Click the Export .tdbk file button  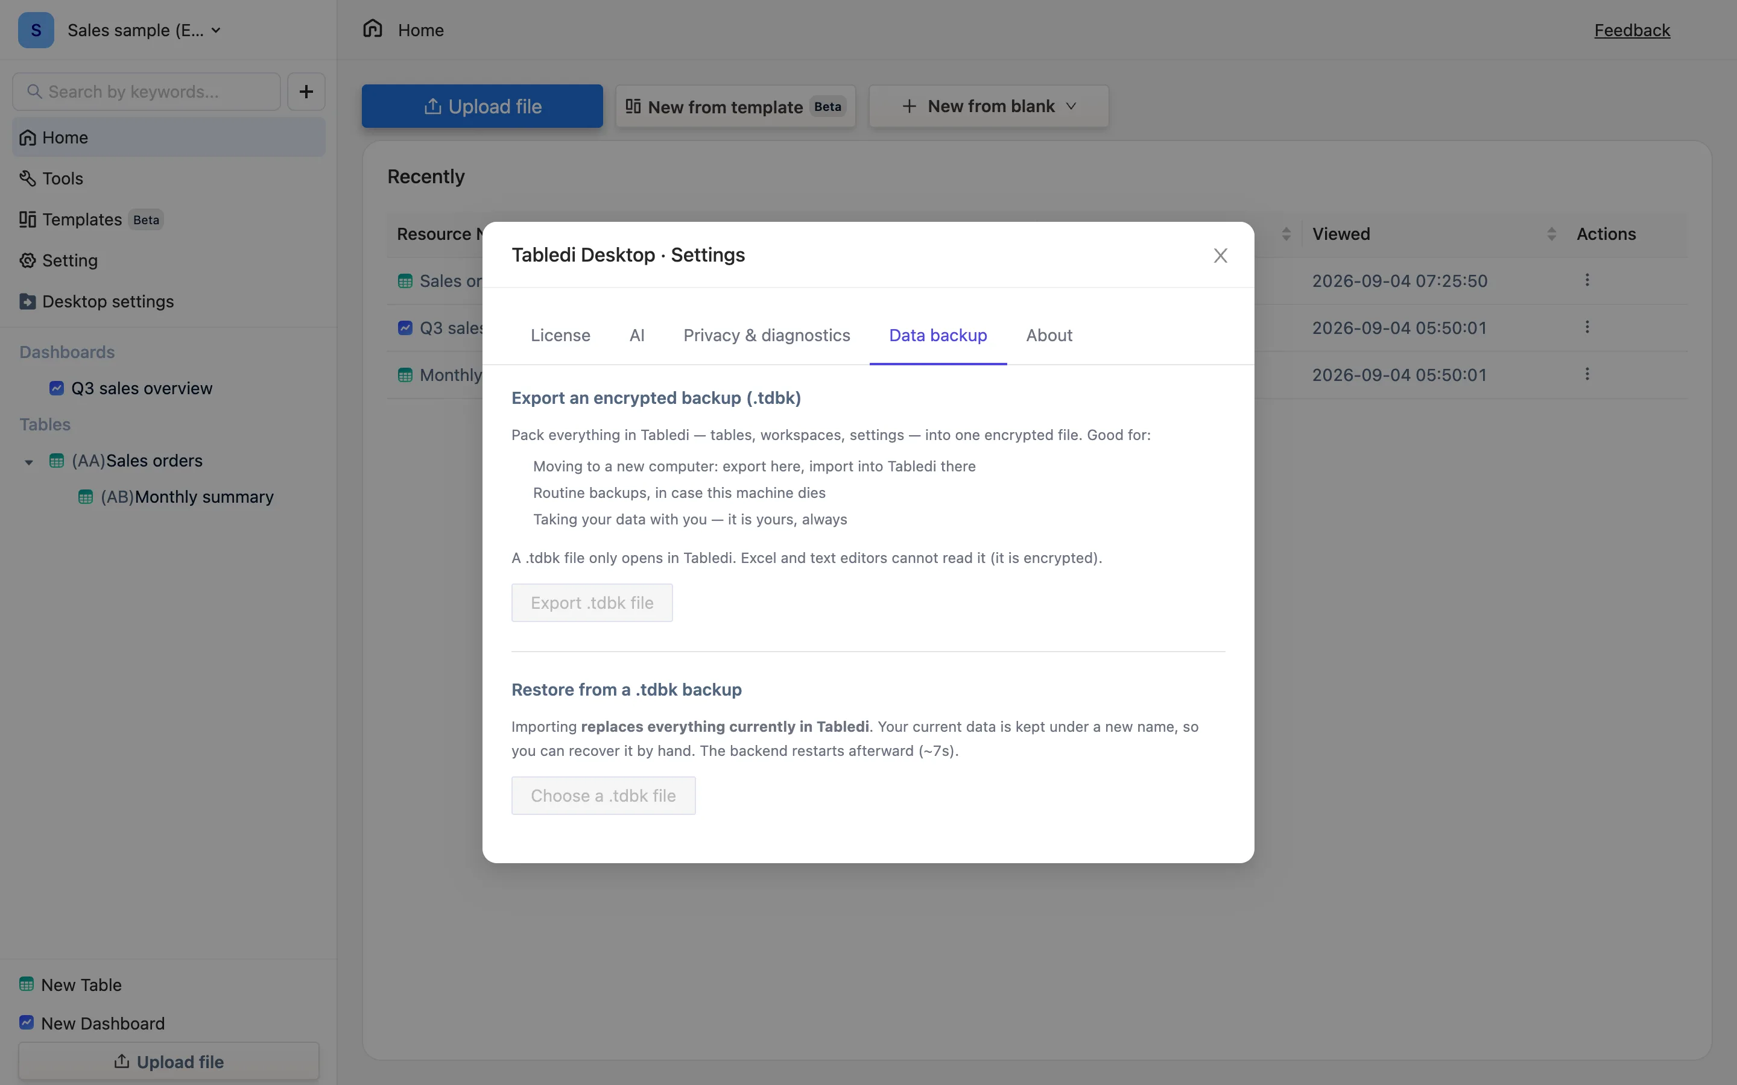[592, 603]
